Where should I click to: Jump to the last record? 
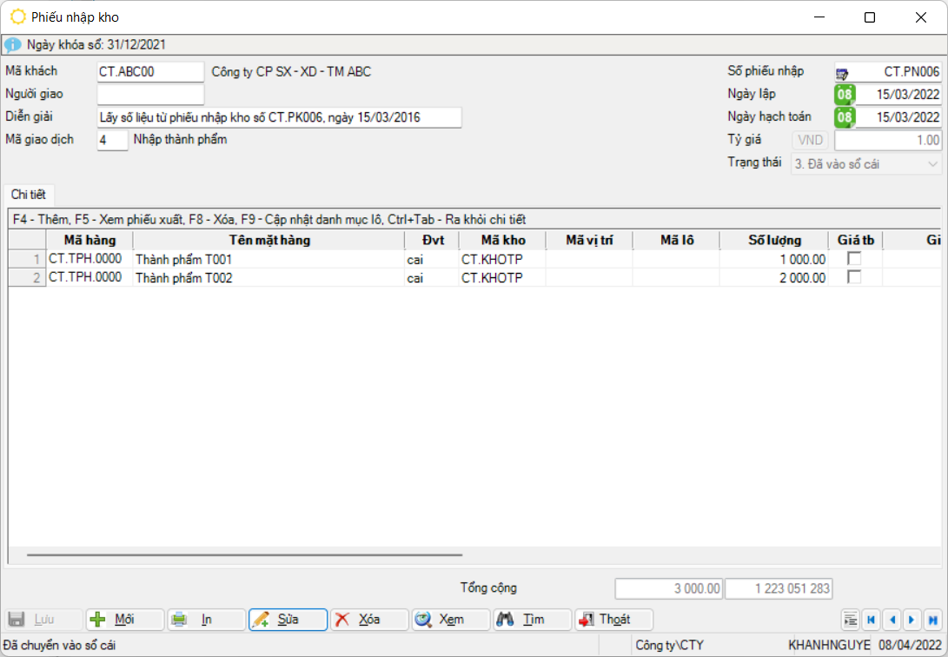(932, 620)
